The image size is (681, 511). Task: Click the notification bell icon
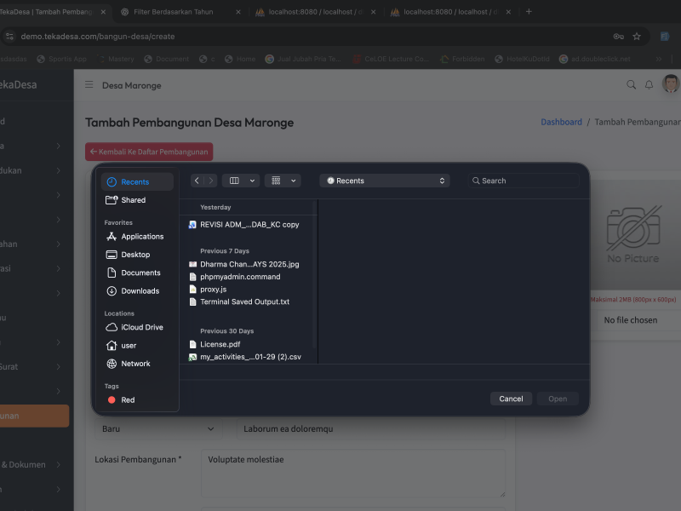pyautogui.click(x=649, y=85)
